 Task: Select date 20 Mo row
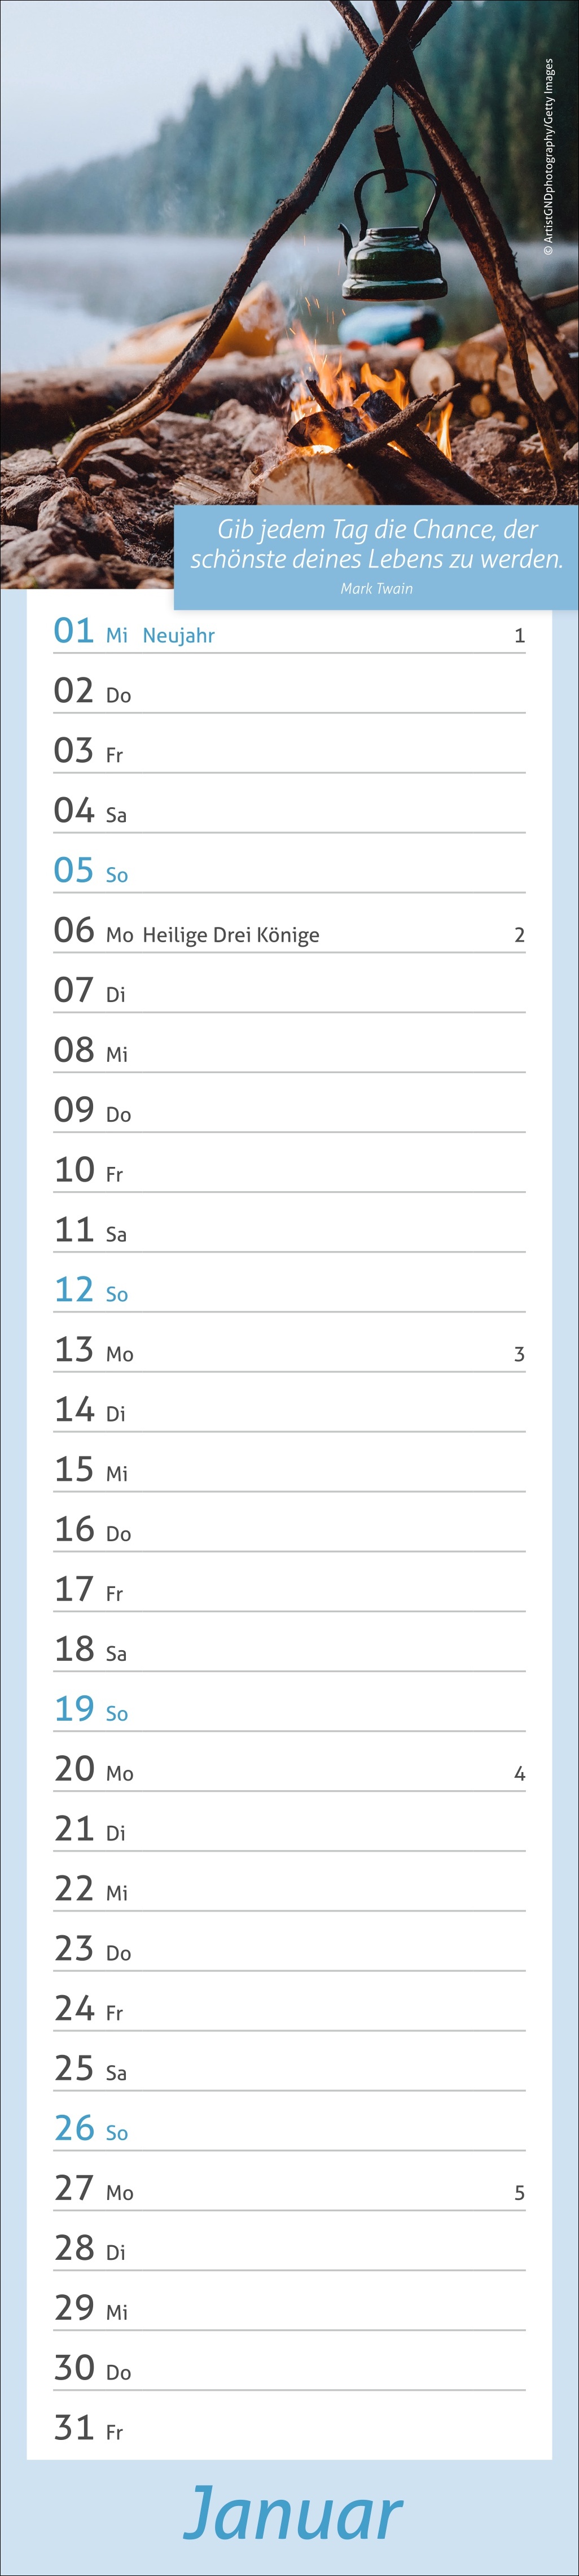(x=289, y=1769)
